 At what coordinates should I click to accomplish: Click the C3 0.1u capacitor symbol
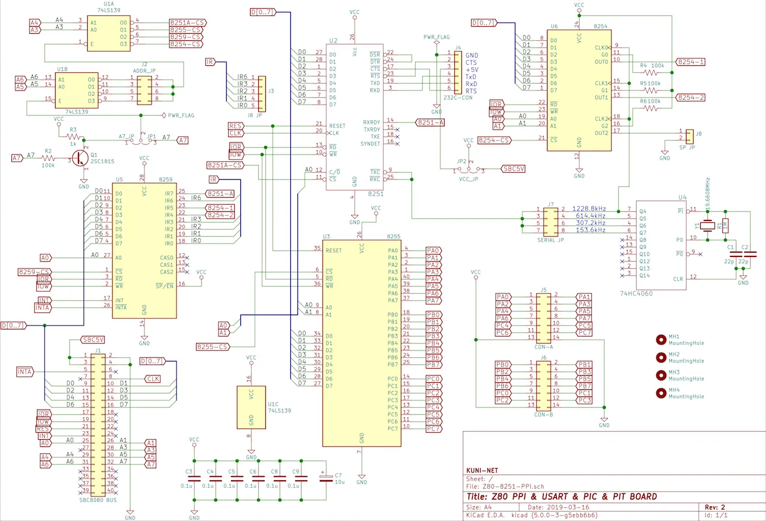coord(194,479)
